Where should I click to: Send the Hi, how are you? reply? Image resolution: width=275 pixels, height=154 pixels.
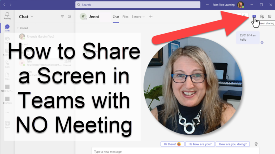[x=200, y=144]
